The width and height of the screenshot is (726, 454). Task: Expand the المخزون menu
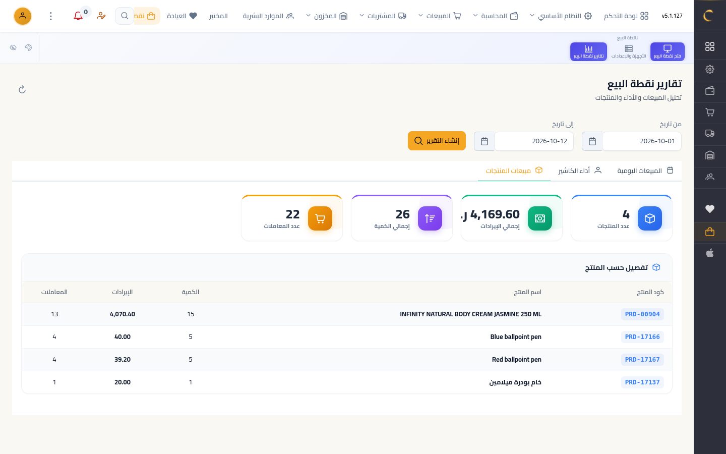tap(327, 16)
